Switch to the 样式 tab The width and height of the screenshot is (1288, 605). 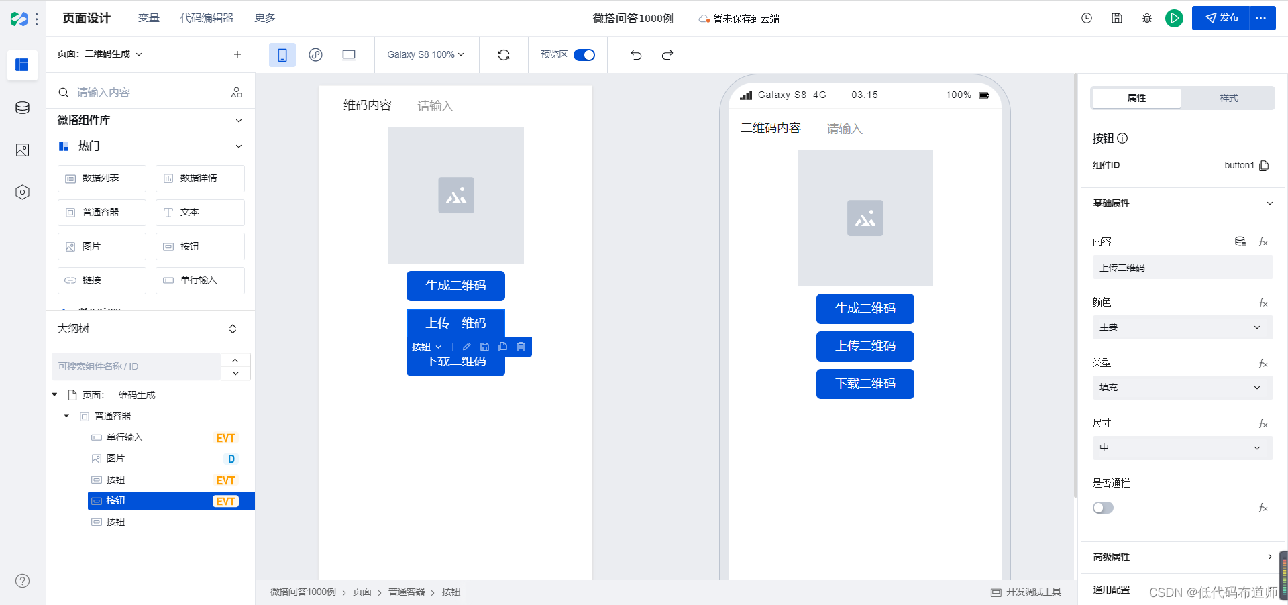point(1228,98)
